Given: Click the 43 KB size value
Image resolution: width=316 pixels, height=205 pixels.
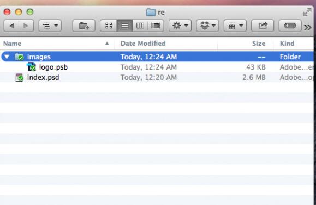Looking at the screenshot, I should pos(256,67).
